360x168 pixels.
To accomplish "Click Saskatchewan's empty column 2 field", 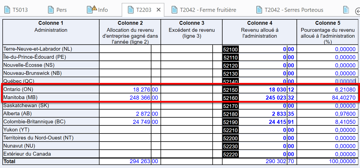I will pos(125,106).
